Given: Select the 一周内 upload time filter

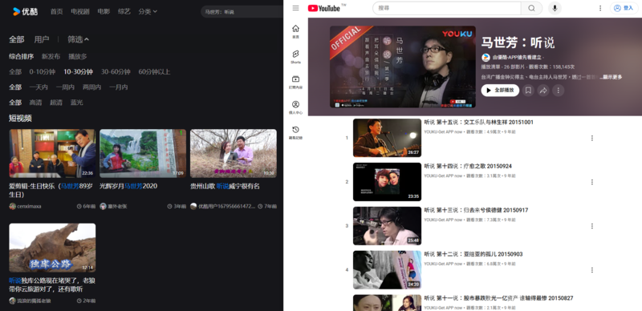Looking at the screenshot, I should click(65, 87).
